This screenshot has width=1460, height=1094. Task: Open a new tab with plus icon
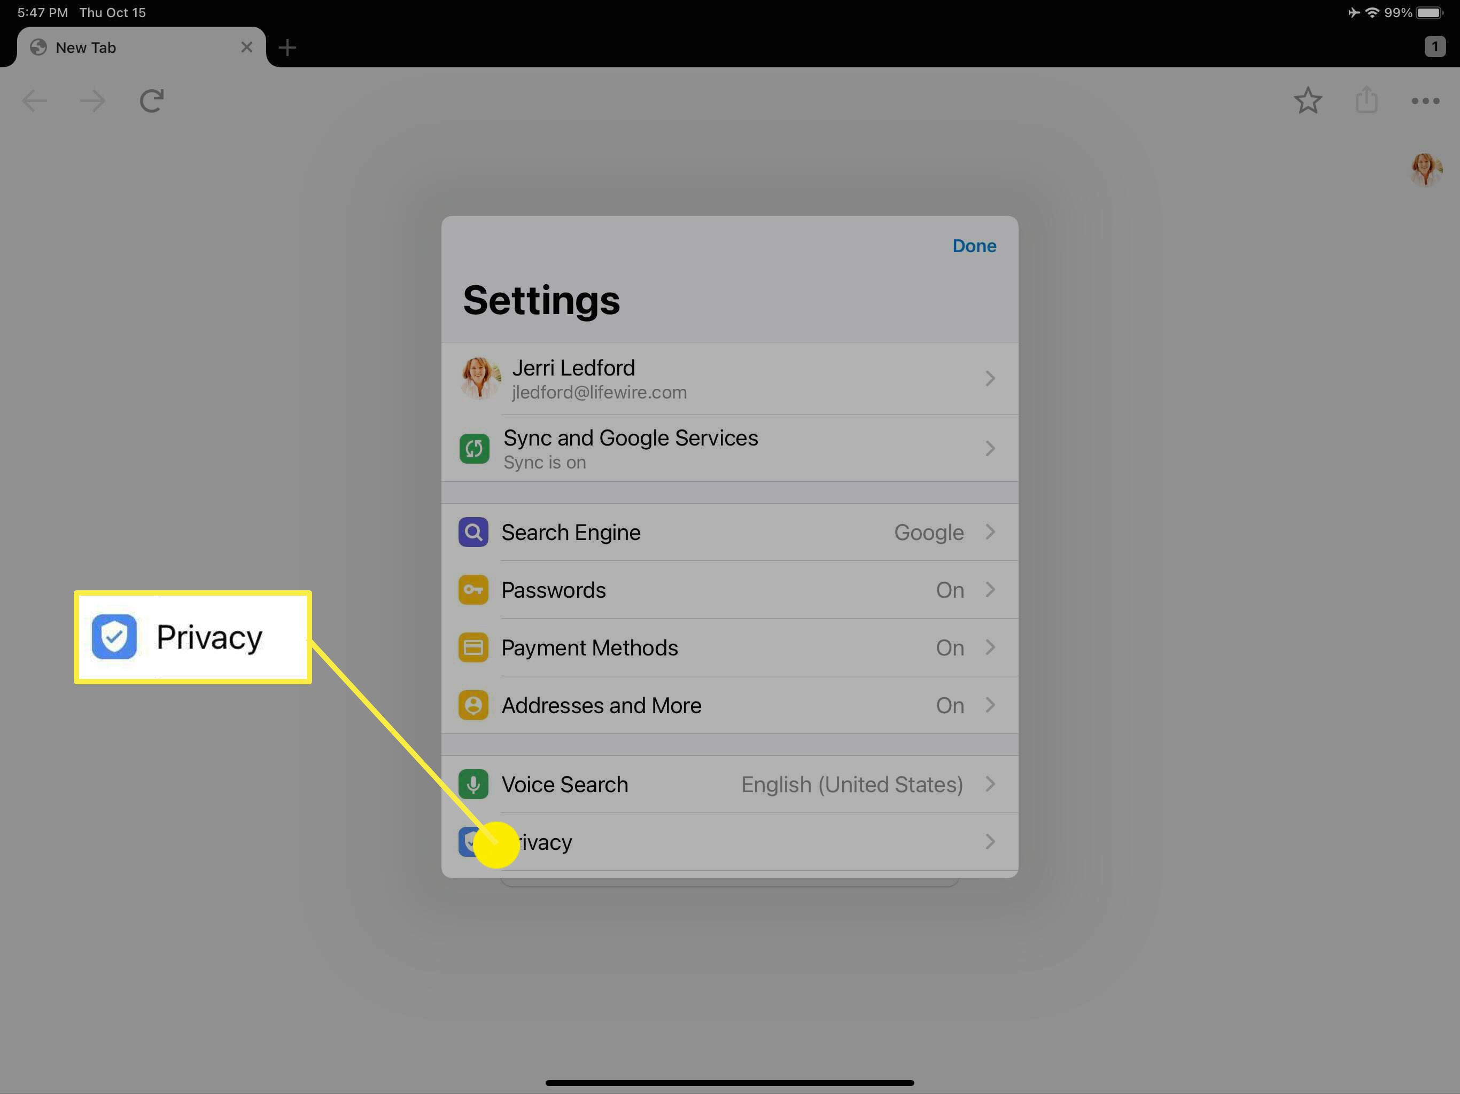tap(287, 48)
